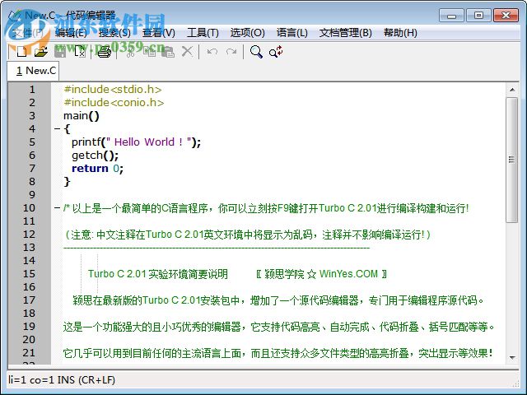527x395 pixels.
Task: Click the #include<conio.h> line
Action: (x=114, y=102)
